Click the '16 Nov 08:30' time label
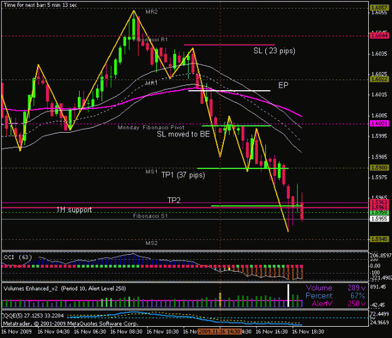The height and width of the screenshot is (338, 392). pyautogui.click(x=127, y=332)
